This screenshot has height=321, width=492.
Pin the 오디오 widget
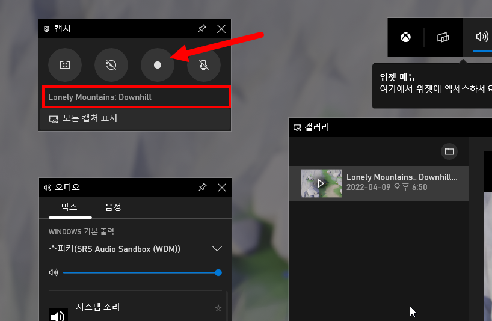pyautogui.click(x=202, y=188)
